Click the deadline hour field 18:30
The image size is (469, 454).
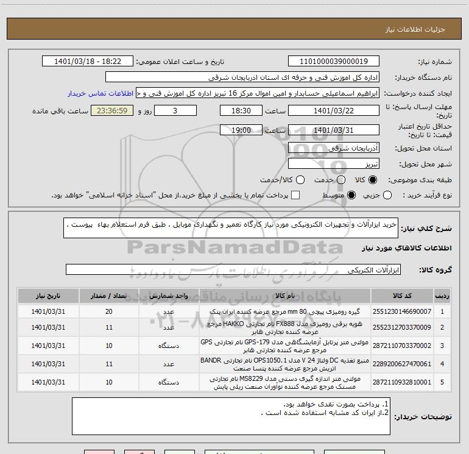pyautogui.click(x=241, y=110)
